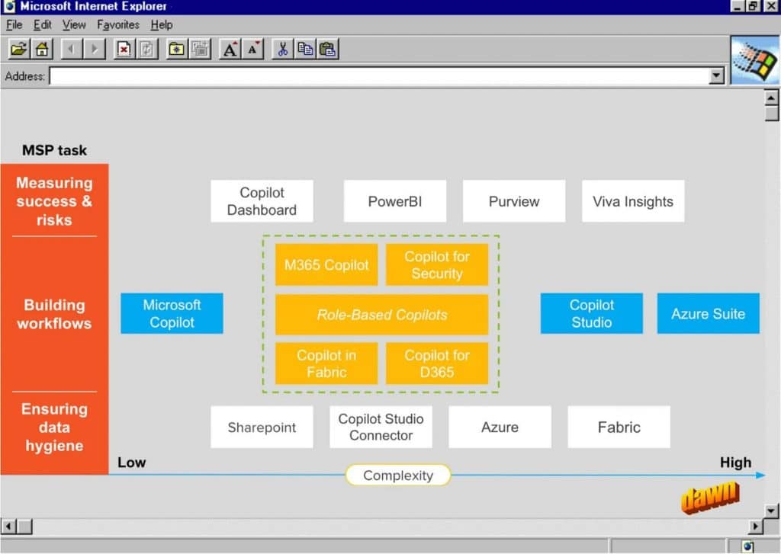
Task: Click the Copilot Studio blue box
Action: click(591, 313)
